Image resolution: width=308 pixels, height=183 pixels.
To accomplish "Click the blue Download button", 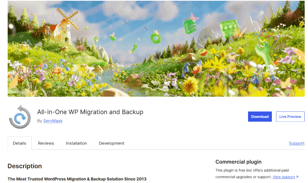I will (x=260, y=117).
